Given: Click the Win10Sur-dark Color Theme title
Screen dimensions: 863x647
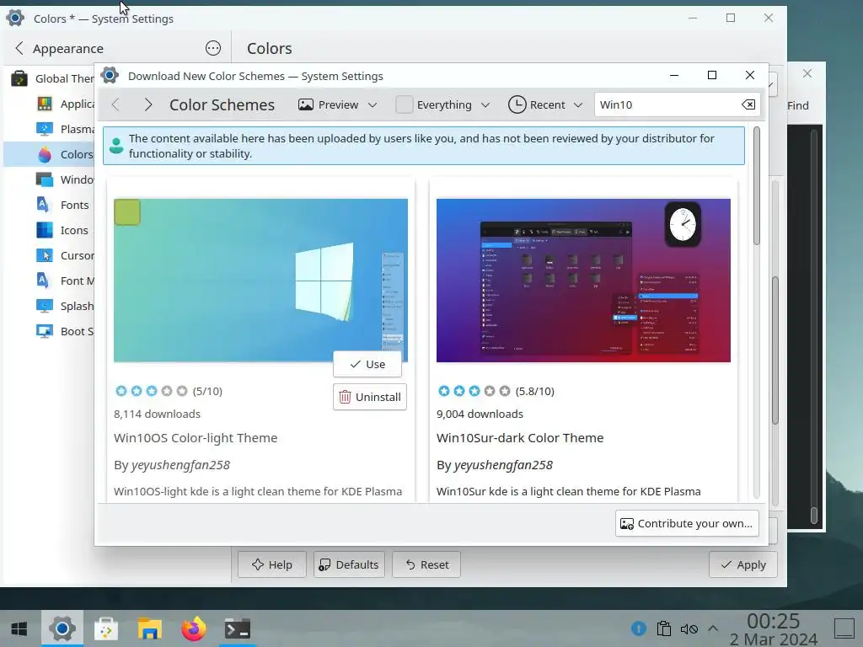Looking at the screenshot, I should (x=520, y=438).
